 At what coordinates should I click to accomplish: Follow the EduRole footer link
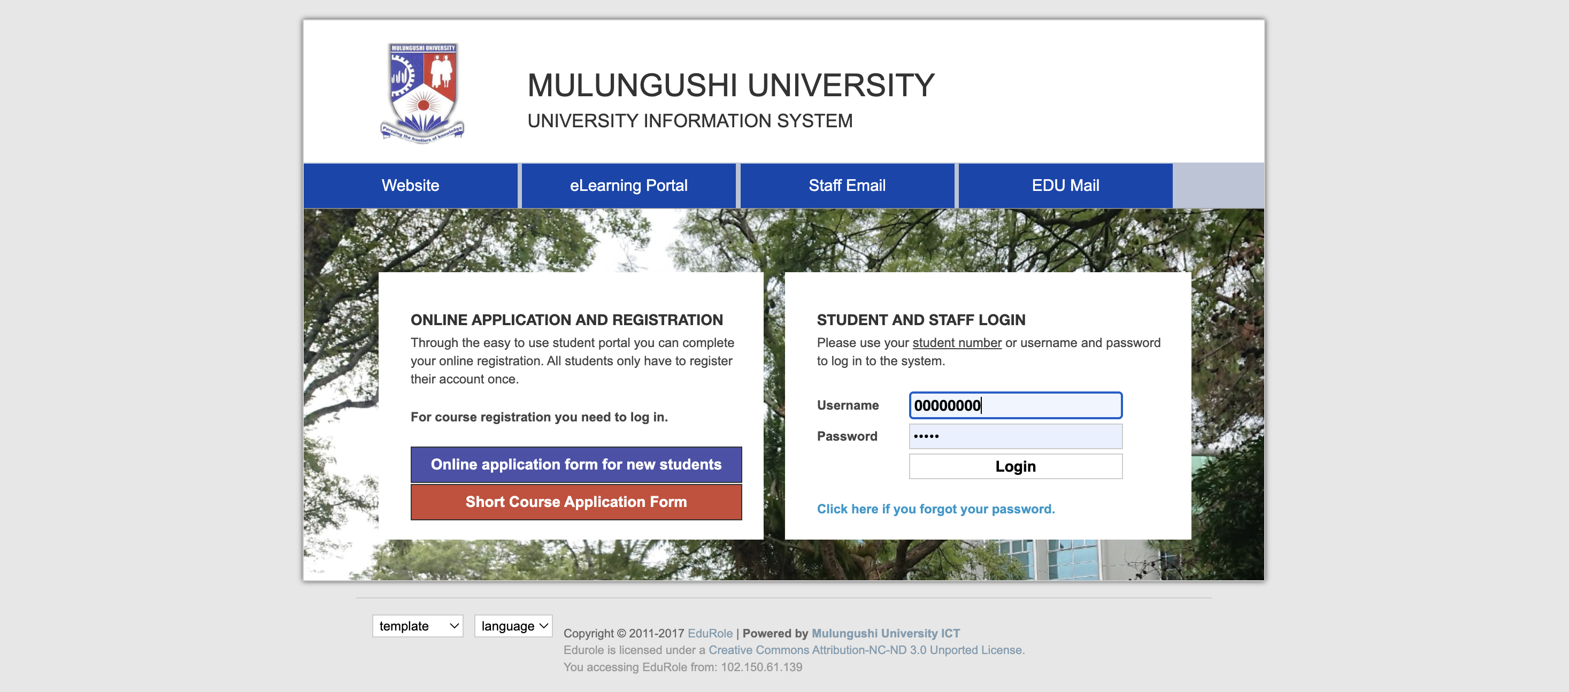coord(710,633)
